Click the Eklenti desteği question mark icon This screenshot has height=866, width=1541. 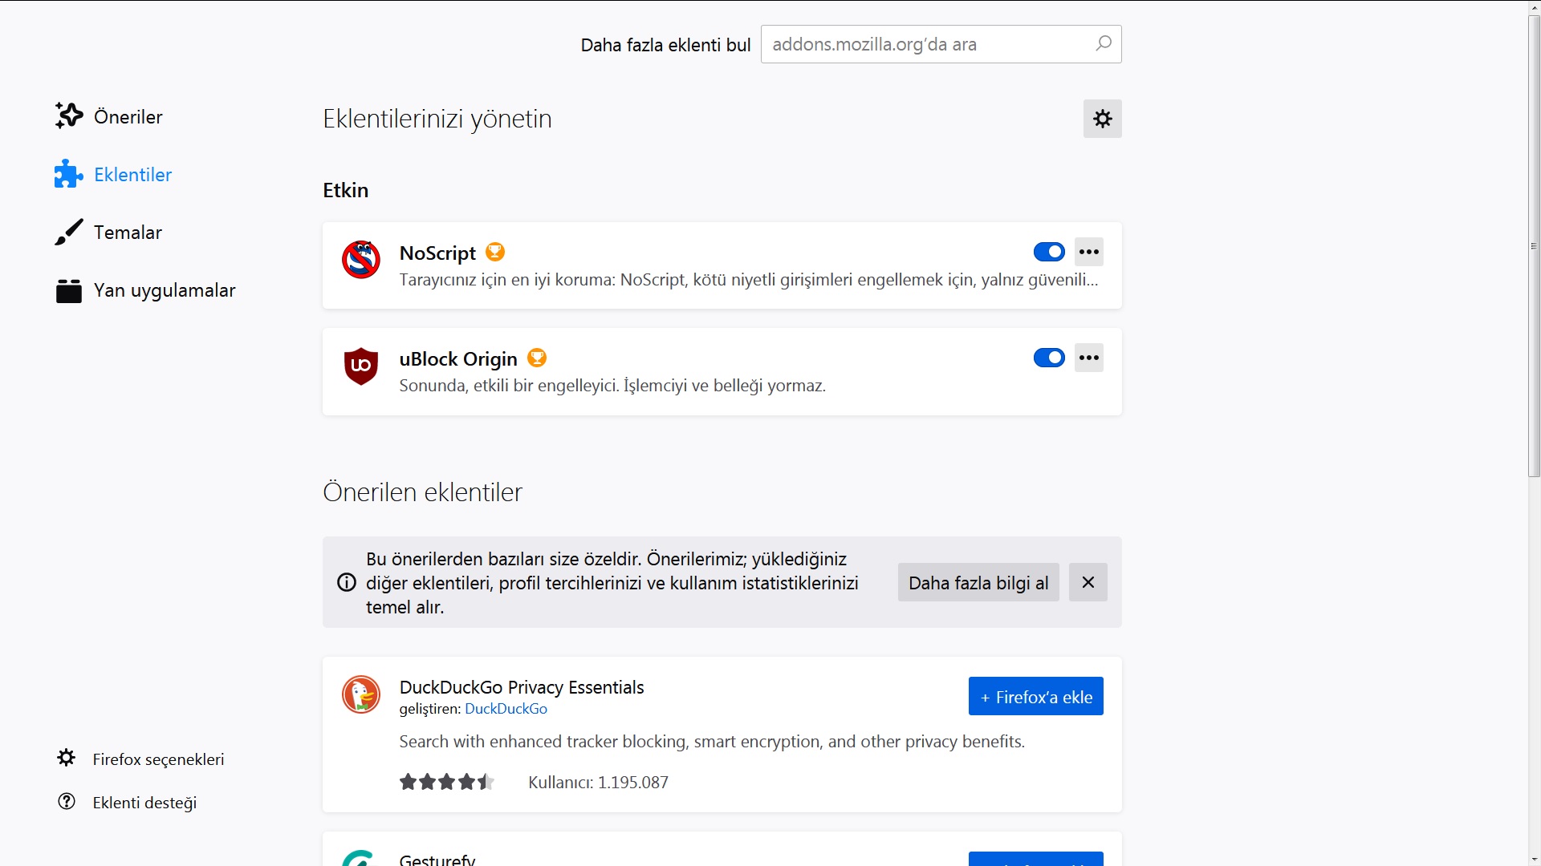[x=67, y=801]
